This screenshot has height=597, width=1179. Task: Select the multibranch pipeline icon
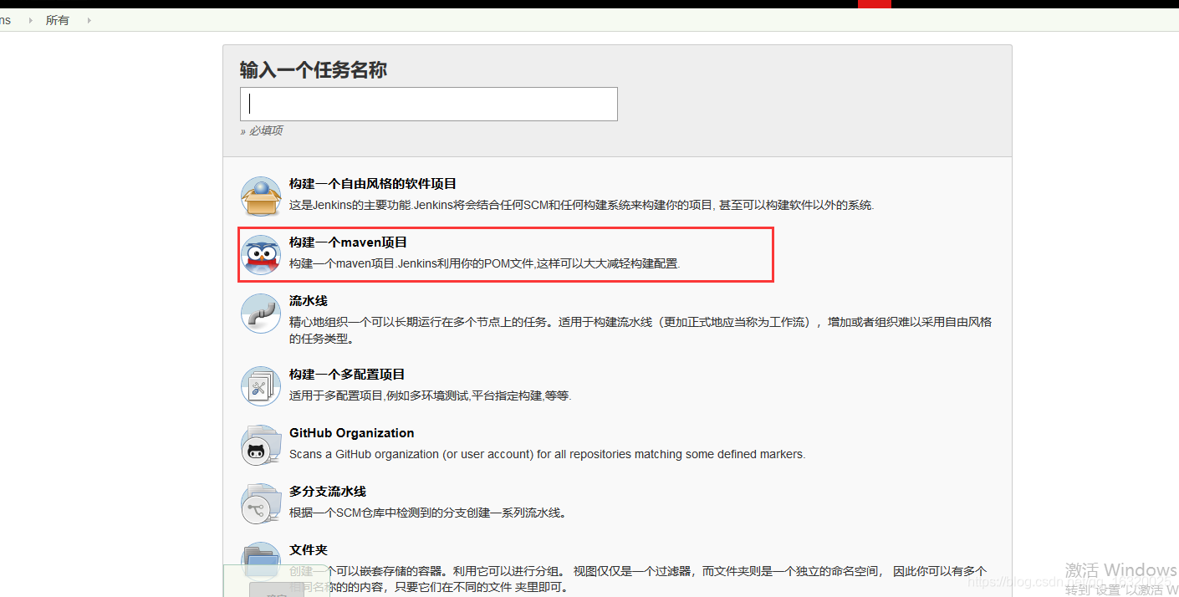pyautogui.click(x=261, y=503)
